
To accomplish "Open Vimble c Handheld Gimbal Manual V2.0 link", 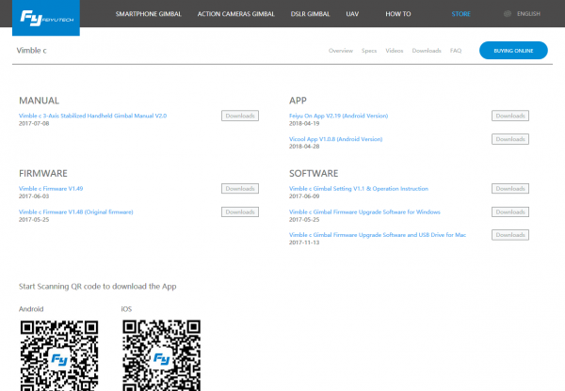I will 92,116.
